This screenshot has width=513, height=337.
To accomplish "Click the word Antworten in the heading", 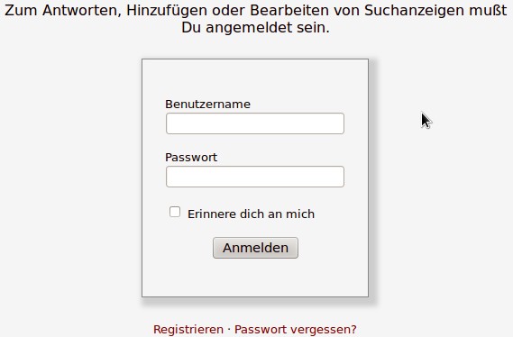I will 82,11.
